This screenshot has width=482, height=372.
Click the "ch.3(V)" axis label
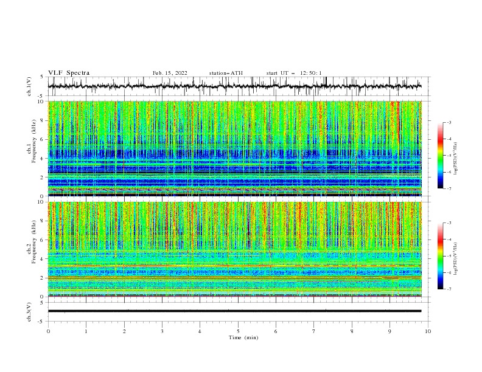[x=29, y=312]
